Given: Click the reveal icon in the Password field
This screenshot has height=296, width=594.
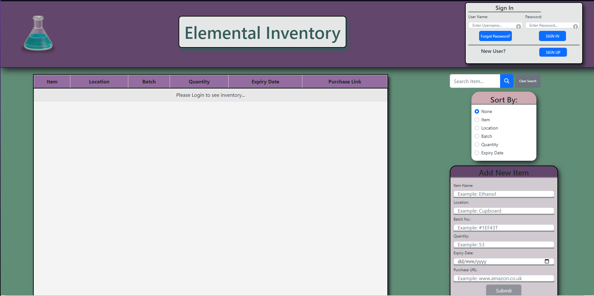Looking at the screenshot, I should pos(575,25).
